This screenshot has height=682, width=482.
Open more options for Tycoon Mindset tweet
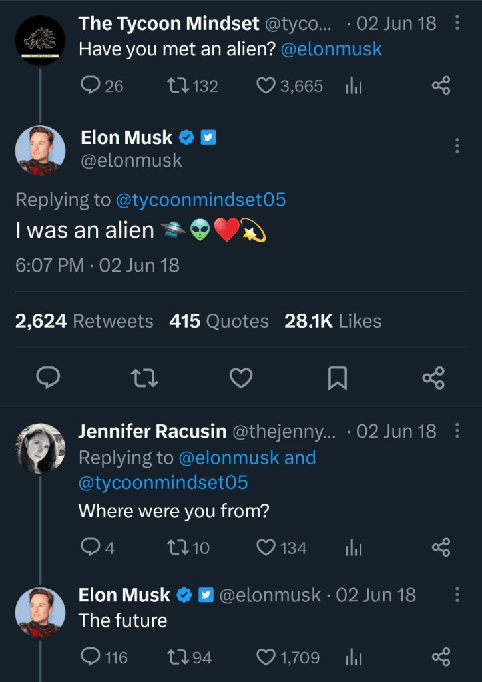[457, 23]
